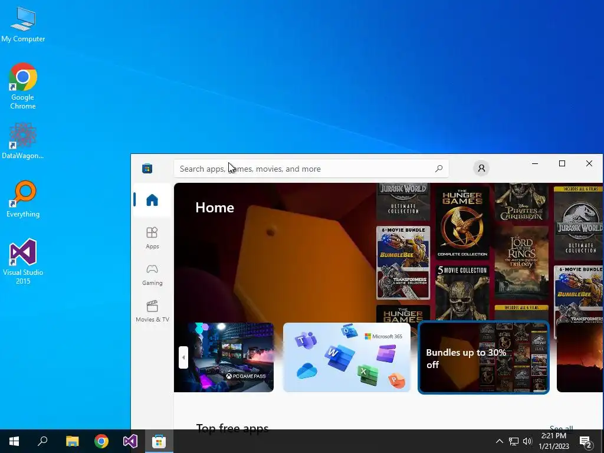
Task: Open the notification center icon
Action: click(x=586, y=441)
